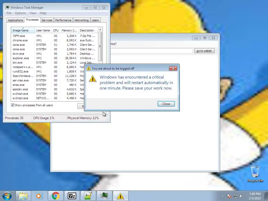Switch to the Applications tab
268x201 pixels.
[x=15, y=20]
